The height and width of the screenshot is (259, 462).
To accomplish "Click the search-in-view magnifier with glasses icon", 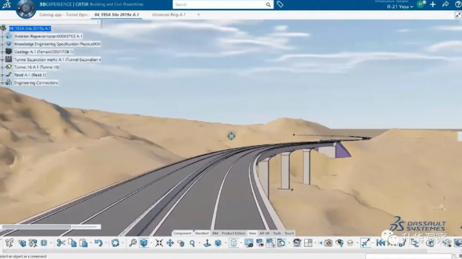I will click(133, 243).
